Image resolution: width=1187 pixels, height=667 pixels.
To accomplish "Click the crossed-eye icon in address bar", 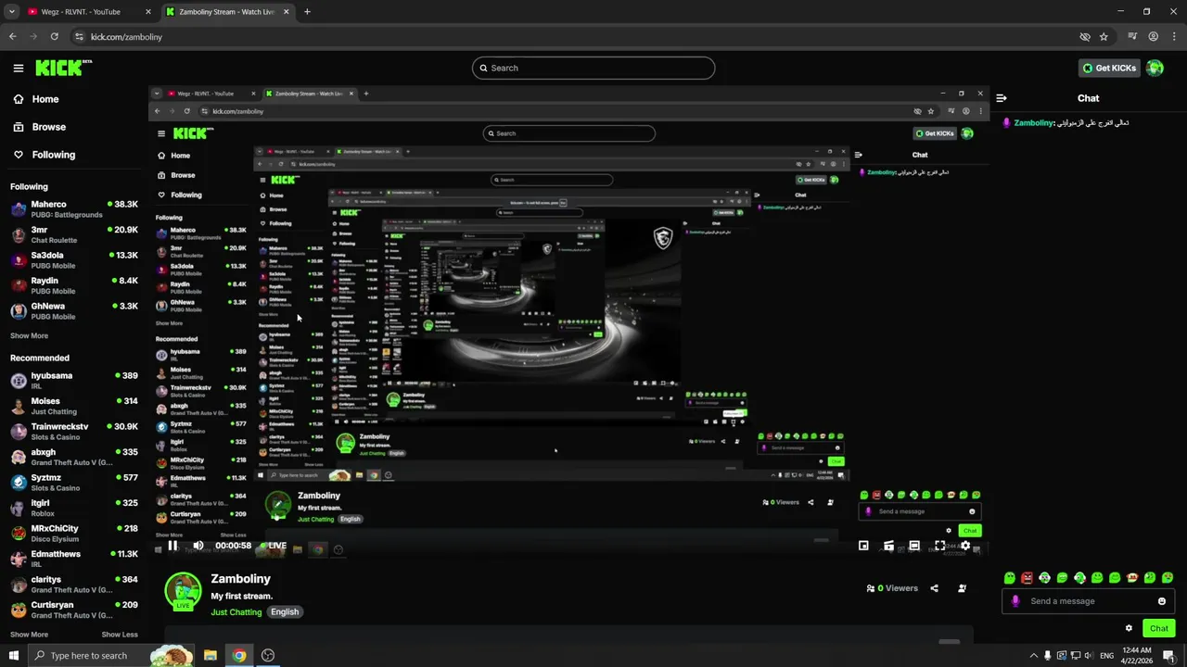I will [x=1084, y=37].
